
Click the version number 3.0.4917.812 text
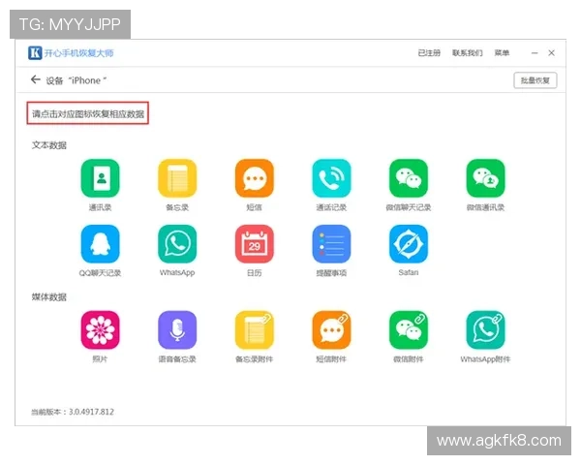[91, 412]
